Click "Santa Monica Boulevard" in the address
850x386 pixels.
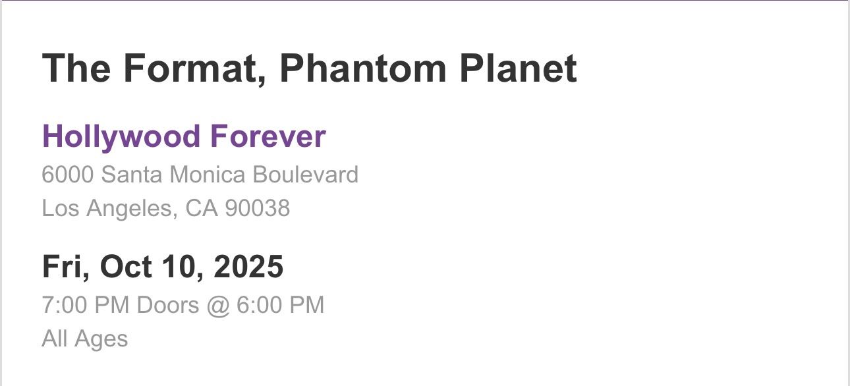229,175
